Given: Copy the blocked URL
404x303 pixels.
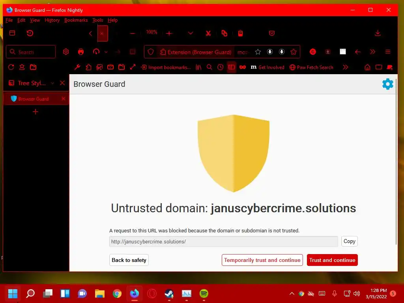Looking at the screenshot, I should click(x=350, y=241).
